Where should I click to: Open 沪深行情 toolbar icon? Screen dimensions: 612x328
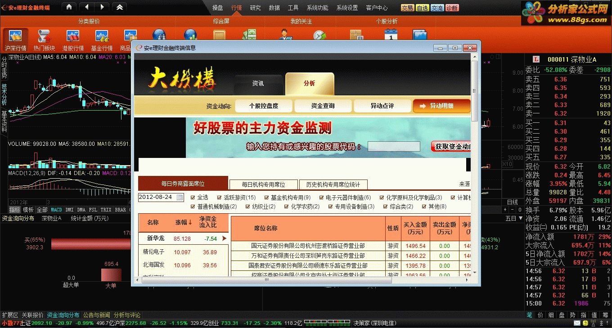pos(16,40)
